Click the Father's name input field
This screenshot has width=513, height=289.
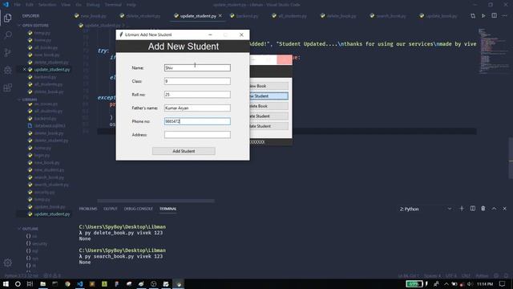coord(197,108)
